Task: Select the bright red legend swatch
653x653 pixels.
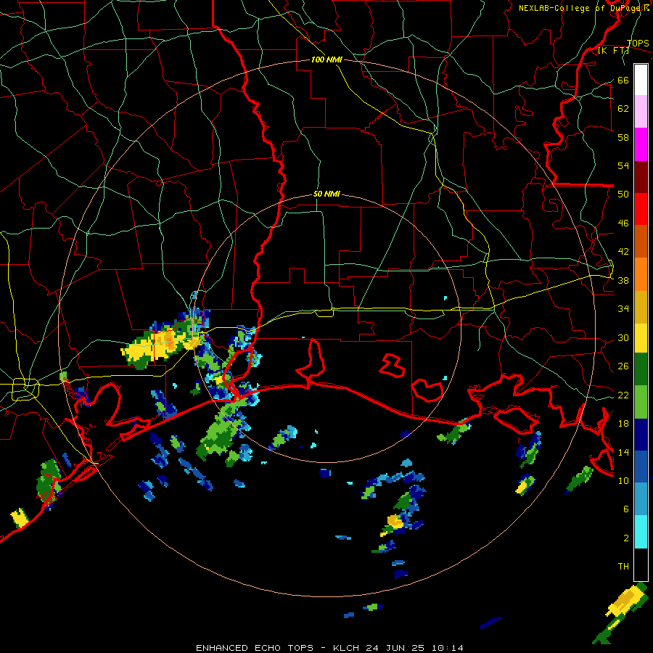Action: click(x=641, y=209)
